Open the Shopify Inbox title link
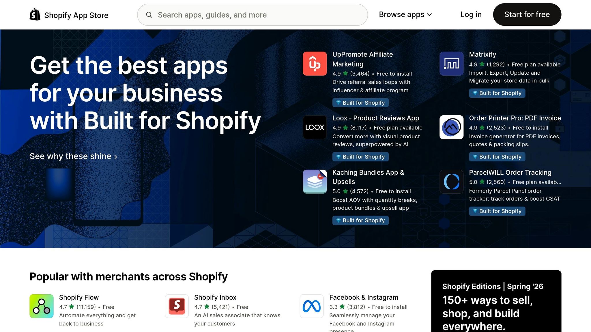The image size is (591, 332). coord(215,297)
